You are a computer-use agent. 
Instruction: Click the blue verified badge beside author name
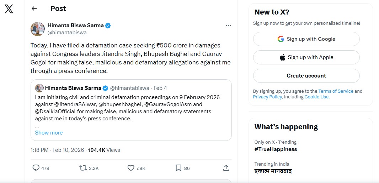point(108,25)
